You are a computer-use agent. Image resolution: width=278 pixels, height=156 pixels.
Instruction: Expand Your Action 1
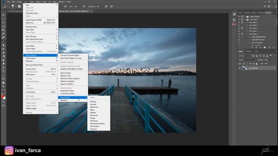[x=247, y=23]
